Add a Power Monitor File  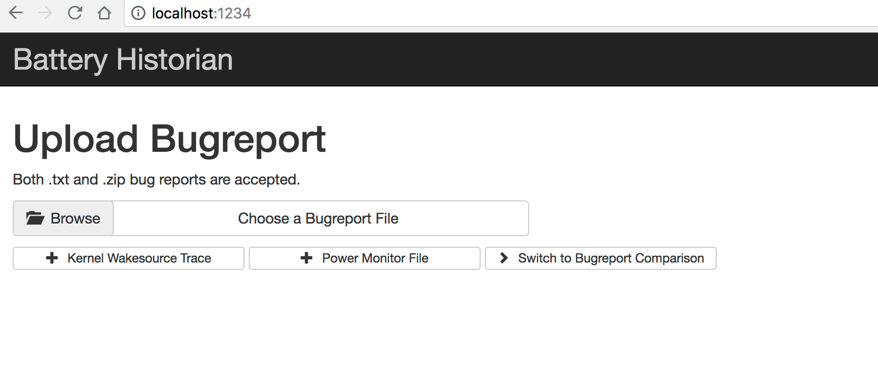[x=365, y=258]
